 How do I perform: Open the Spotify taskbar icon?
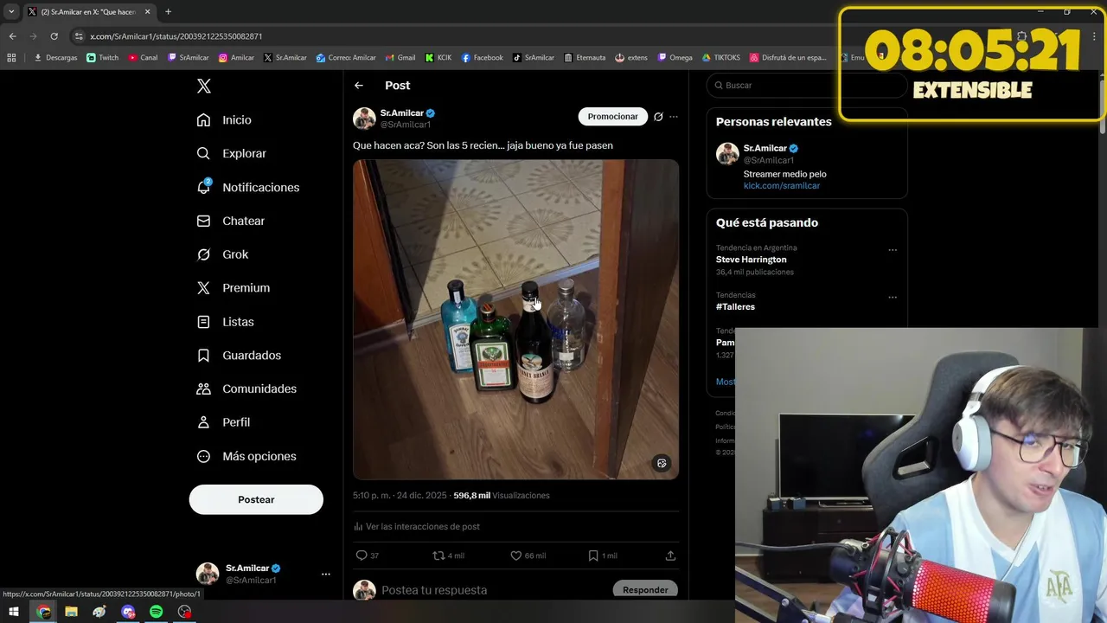pyautogui.click(x=156, y=612)
